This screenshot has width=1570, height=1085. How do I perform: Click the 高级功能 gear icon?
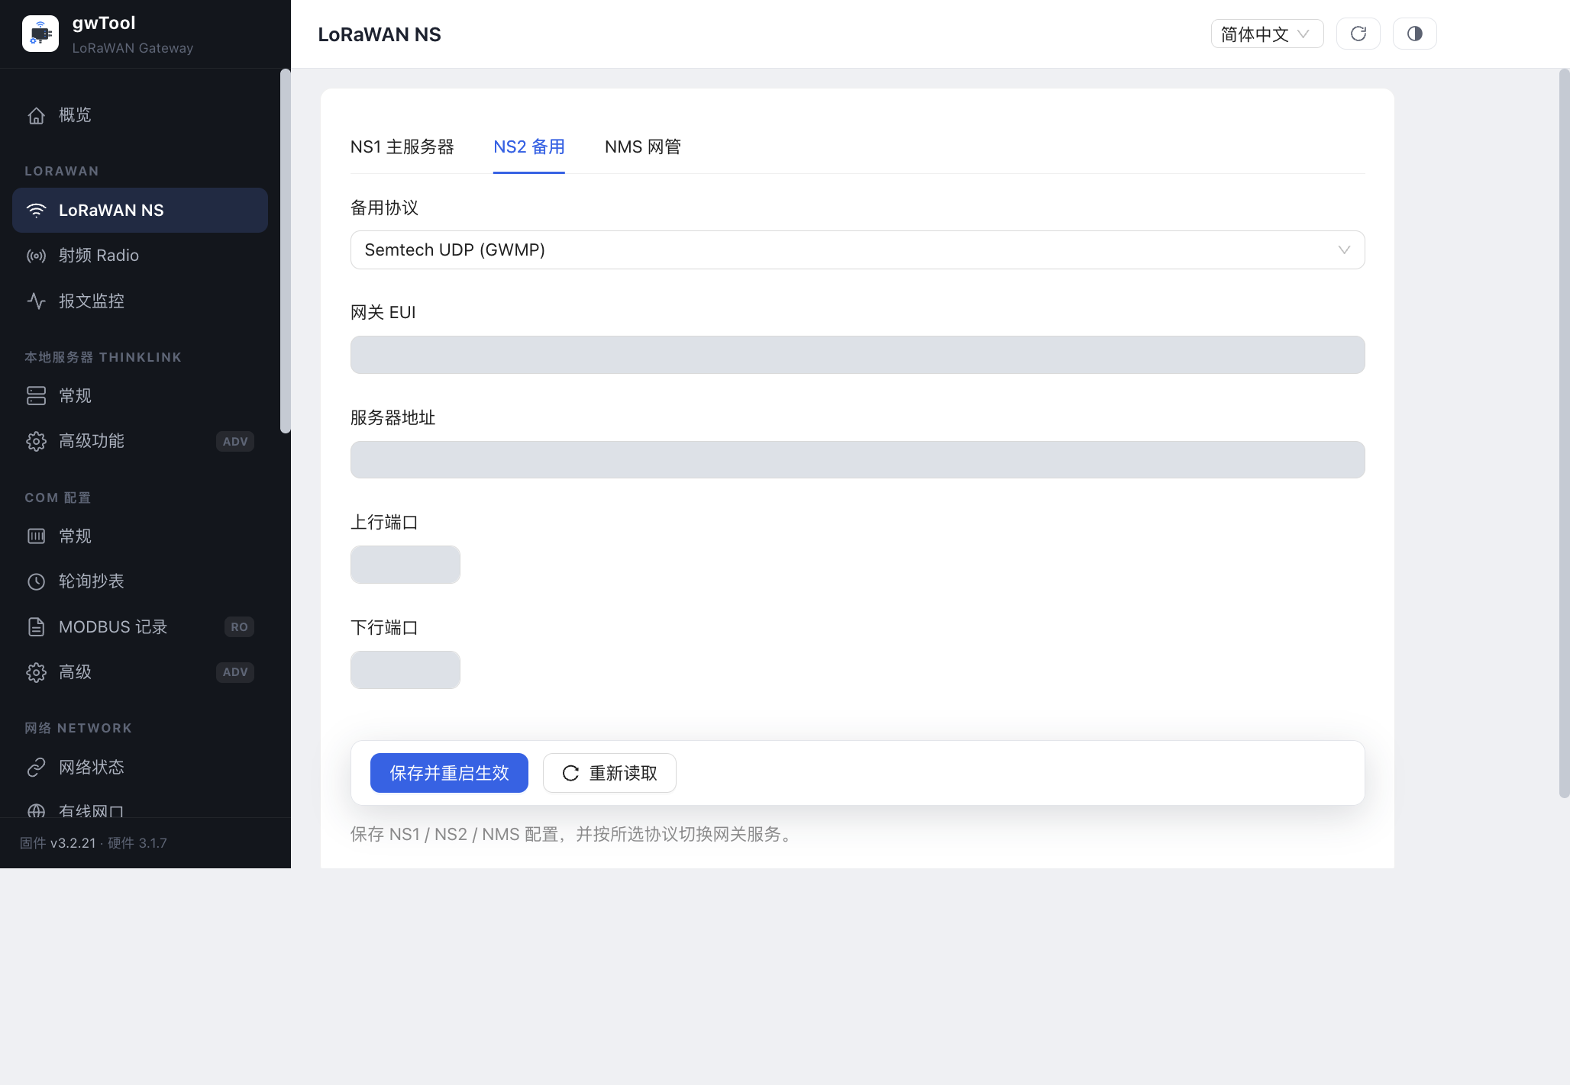pos(36,441)
